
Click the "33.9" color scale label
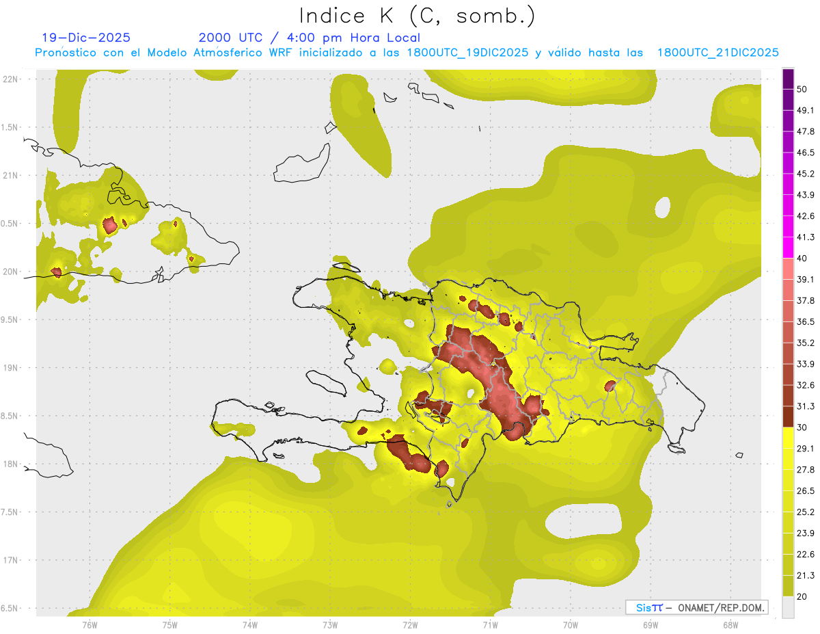pyautogui.click(x=805, y=364)
